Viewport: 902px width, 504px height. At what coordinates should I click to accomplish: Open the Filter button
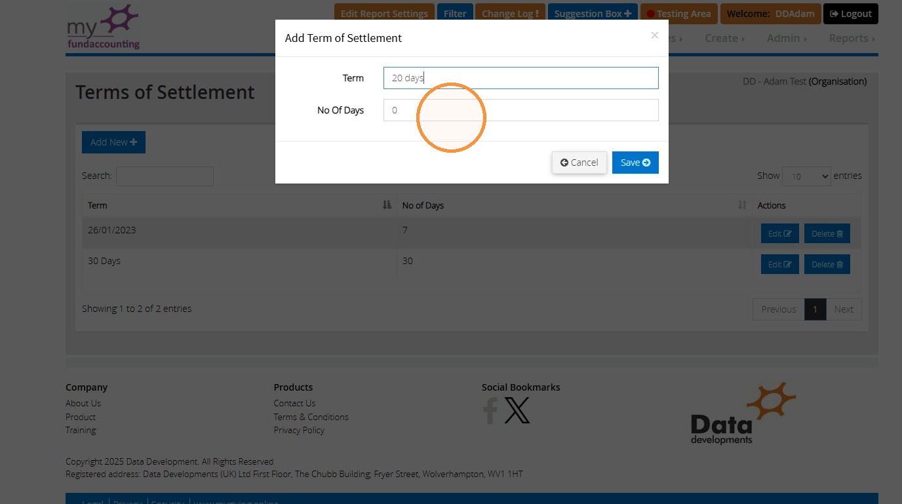point(455,13)
